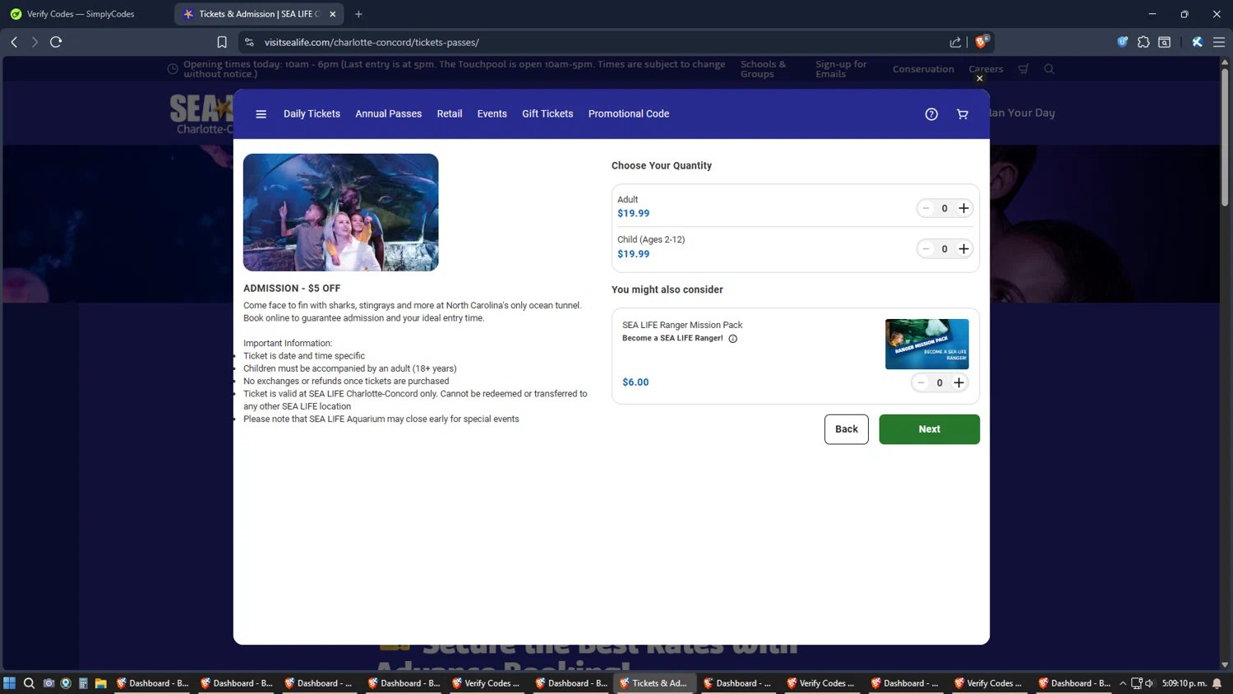Decrease the Adult ticket quantity

pyautogui.click(x=926, y=209)
